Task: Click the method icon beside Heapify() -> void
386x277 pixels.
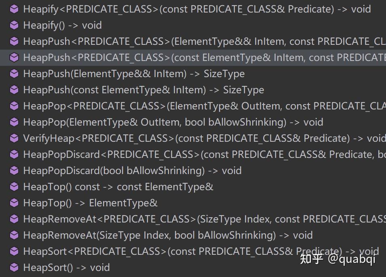Action: [x=14, y=25]
